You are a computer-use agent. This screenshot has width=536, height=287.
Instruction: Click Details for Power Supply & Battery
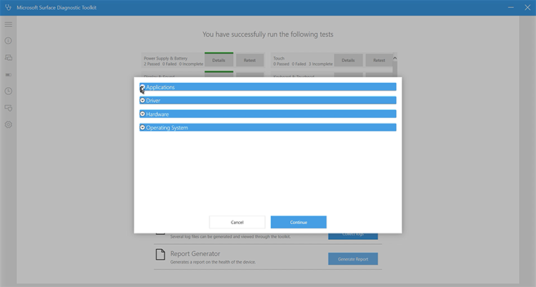219,61
